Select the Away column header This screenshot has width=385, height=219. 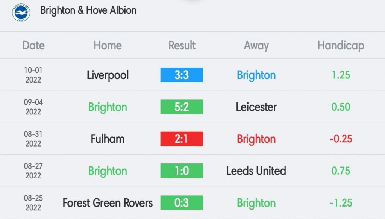click(x=256, y=46)
